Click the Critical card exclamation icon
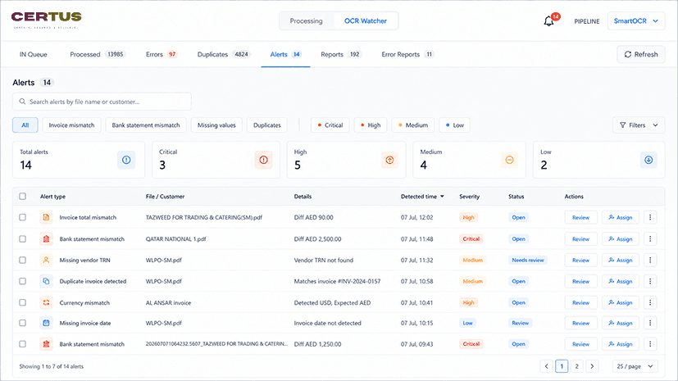The width and height of the screenshot is (678, 381). tap(263, 160)
